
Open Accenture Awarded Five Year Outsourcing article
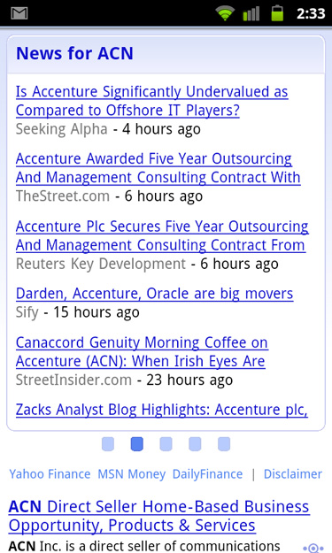158,168
